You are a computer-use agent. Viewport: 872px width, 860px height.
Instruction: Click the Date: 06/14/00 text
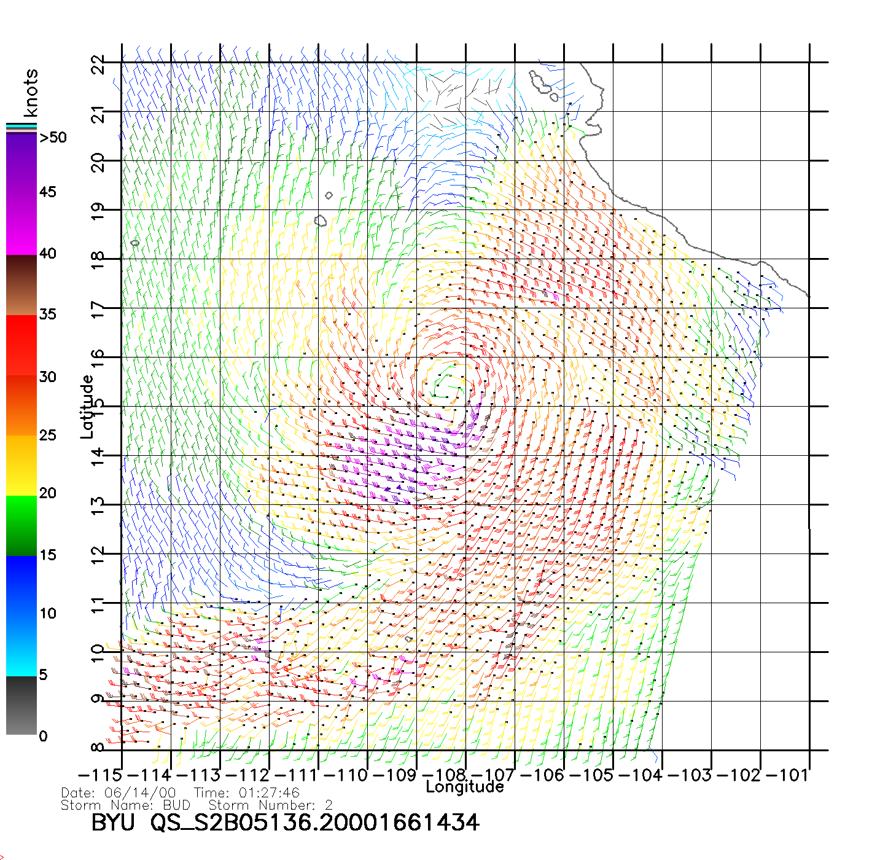119,793
